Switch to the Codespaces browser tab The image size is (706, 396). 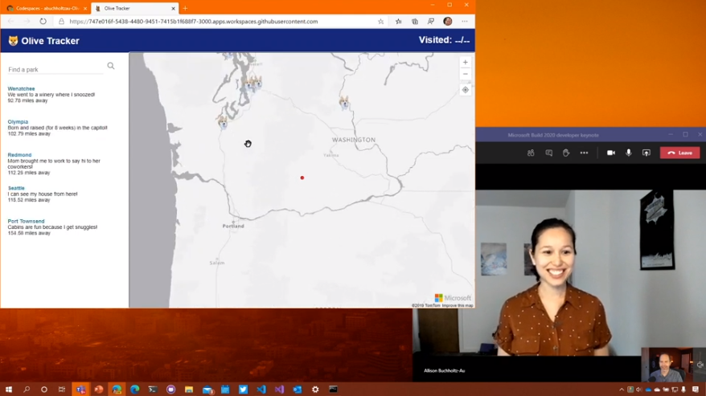click(x=47, y=8)
